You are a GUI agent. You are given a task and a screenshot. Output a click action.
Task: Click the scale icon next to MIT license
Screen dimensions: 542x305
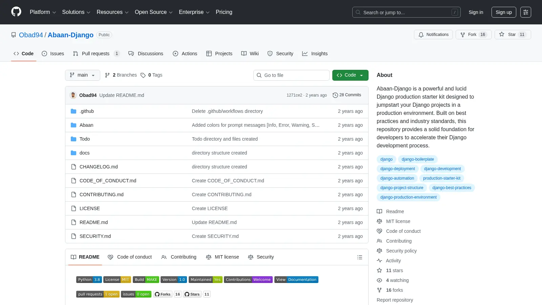(x=379, y=221)
